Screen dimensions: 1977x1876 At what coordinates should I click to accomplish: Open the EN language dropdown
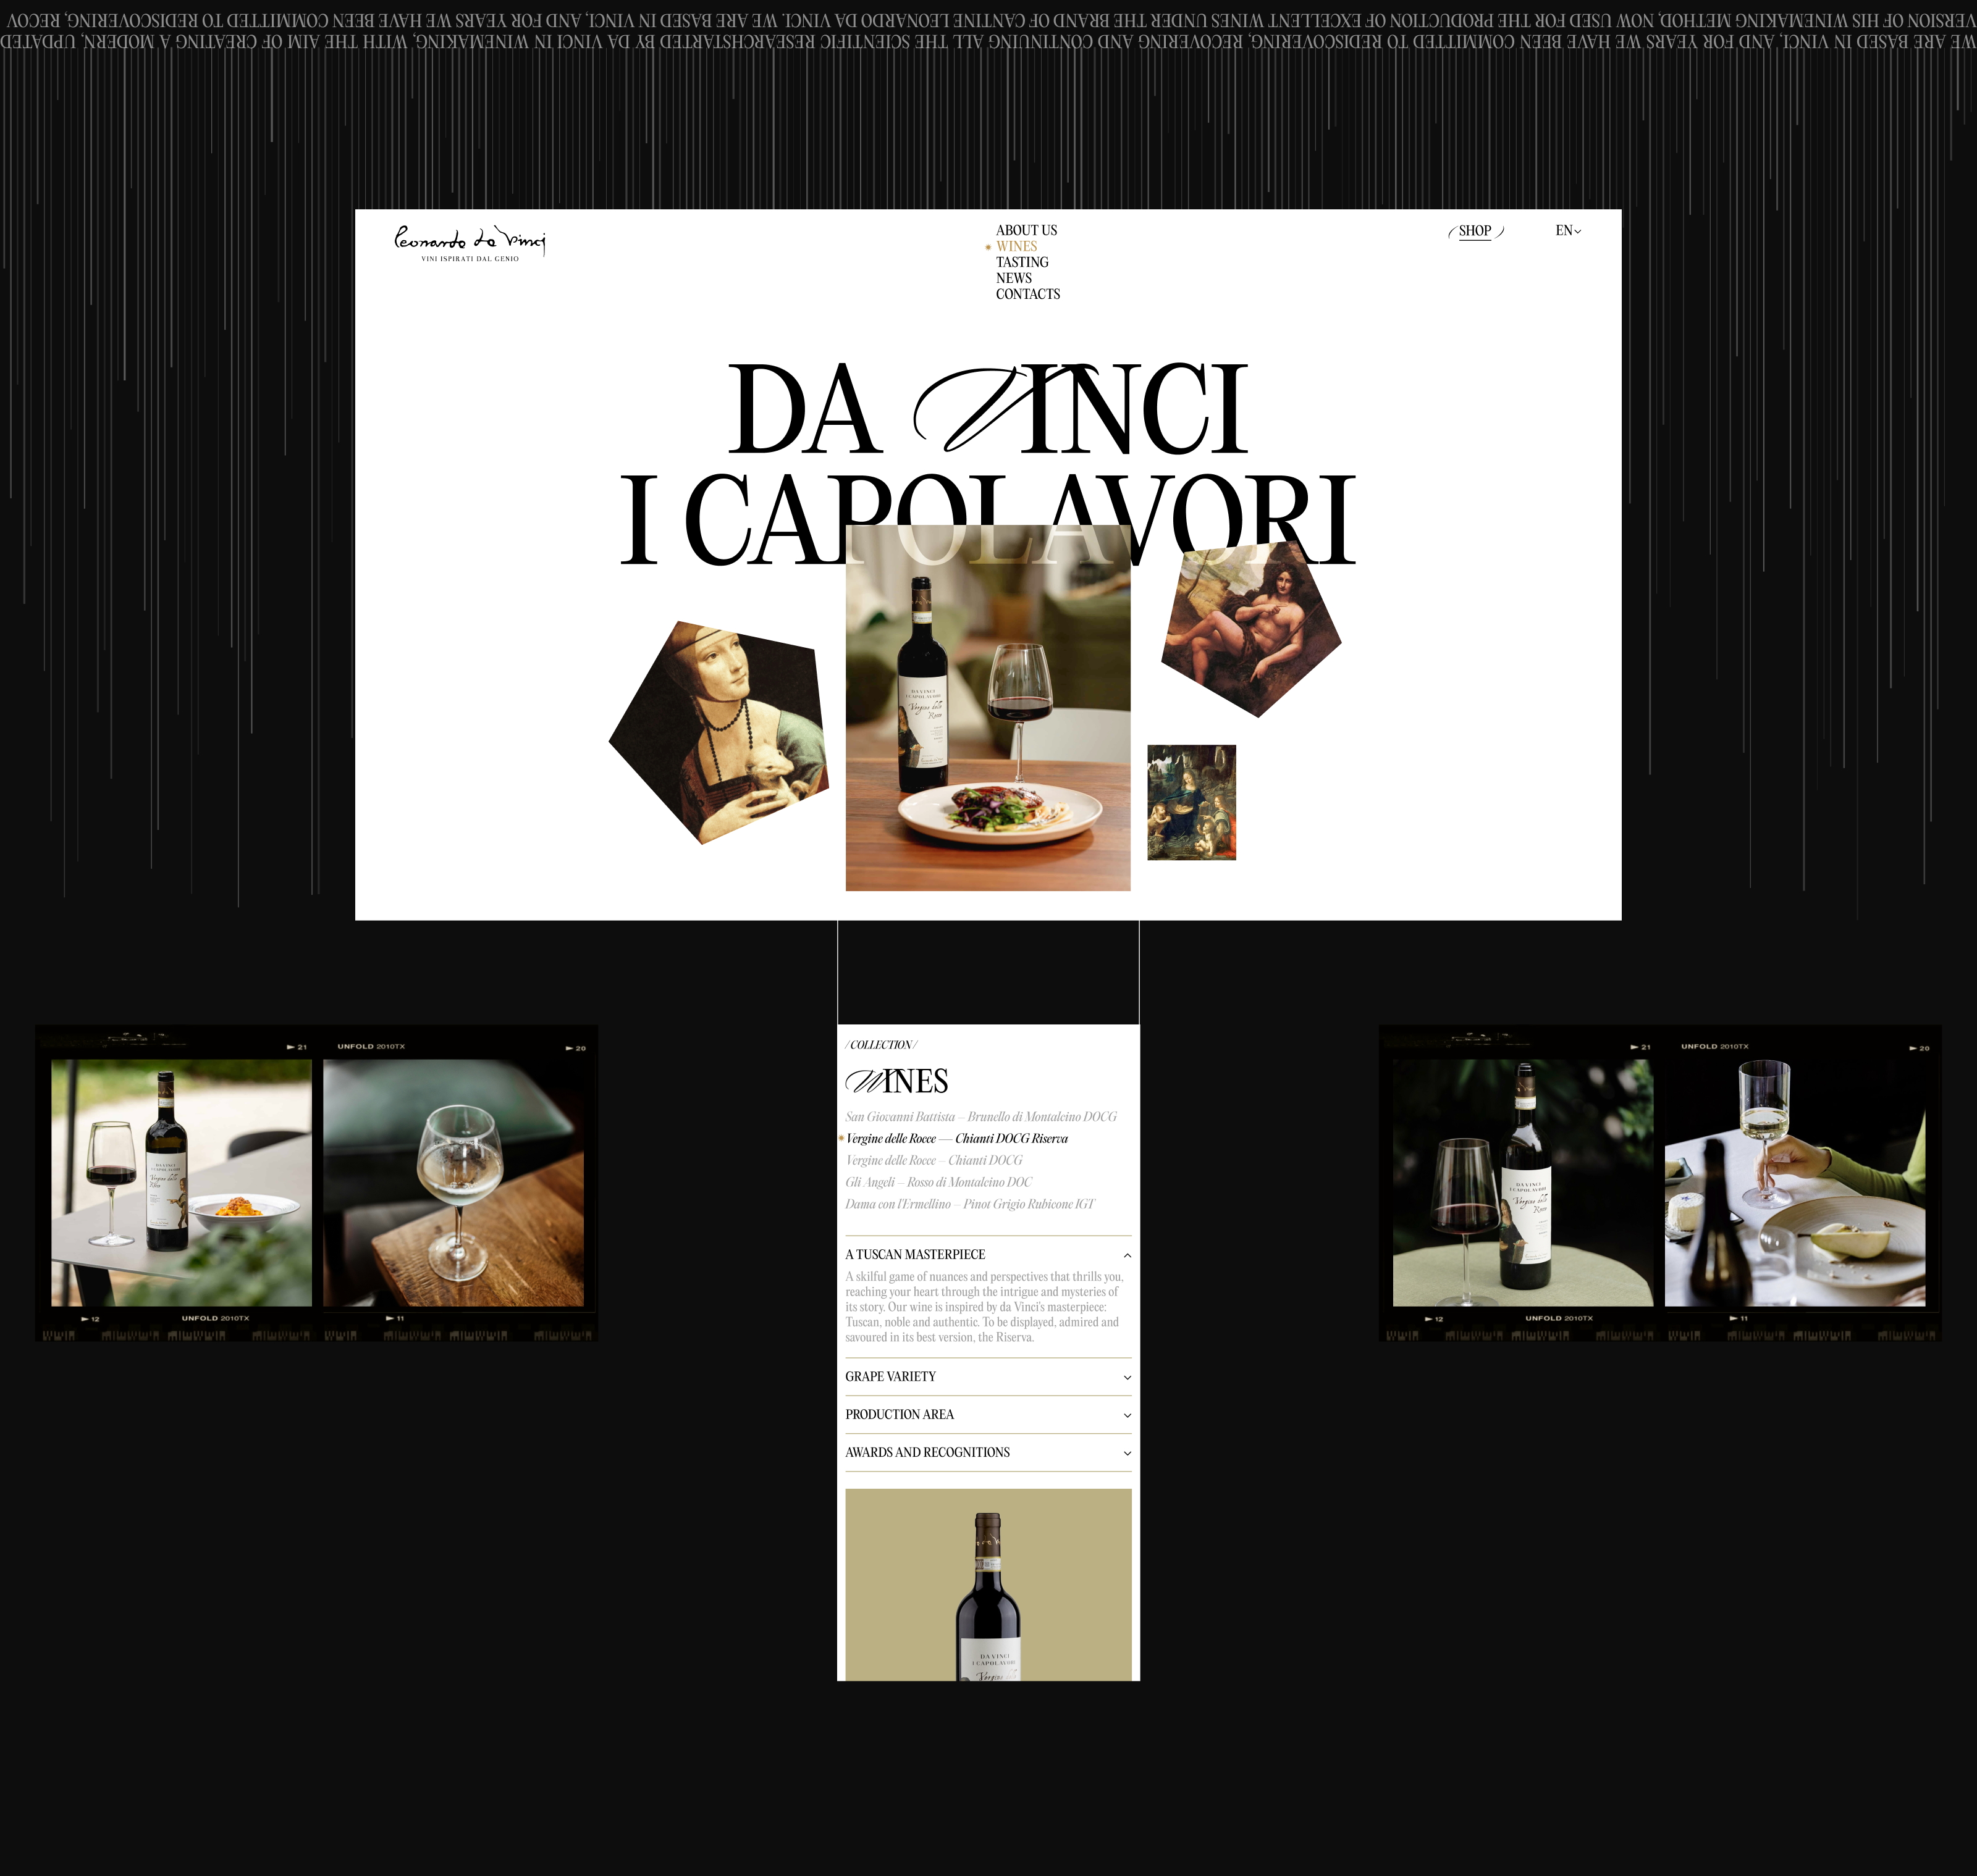point(1567,231)
